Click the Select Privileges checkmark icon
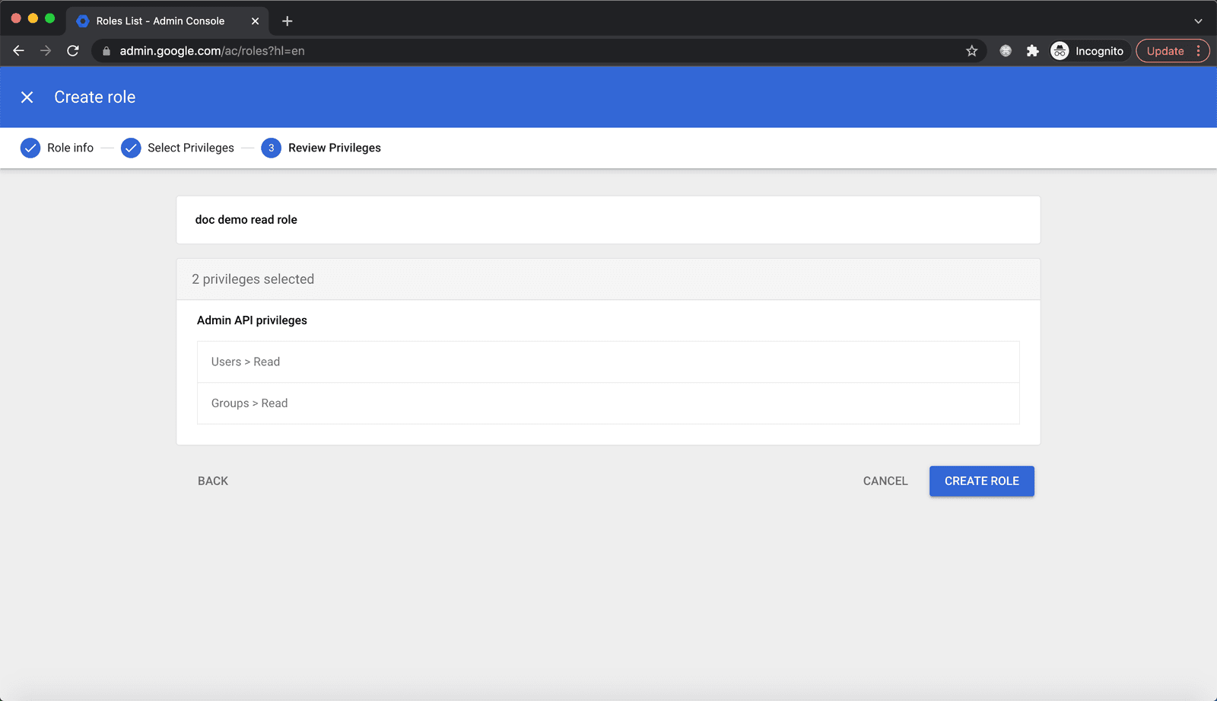 131,148
